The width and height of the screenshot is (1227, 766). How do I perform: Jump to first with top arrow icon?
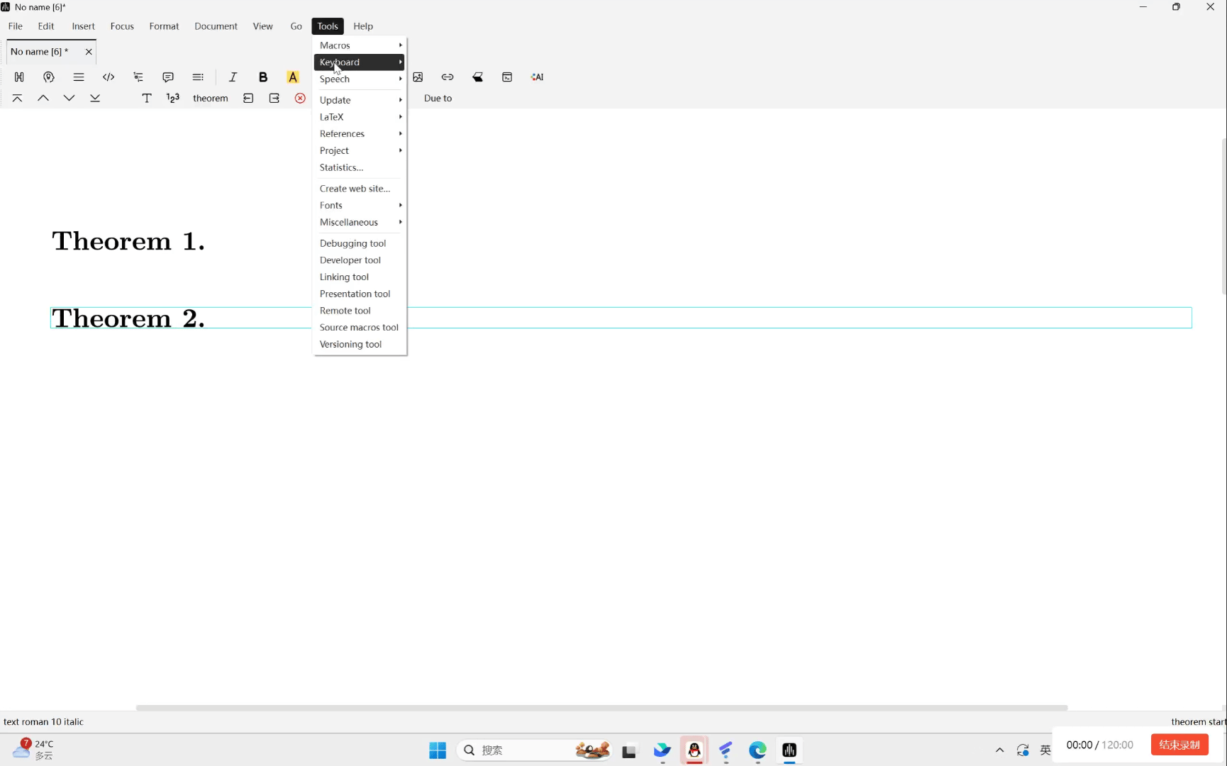click(x=17, y=99)
